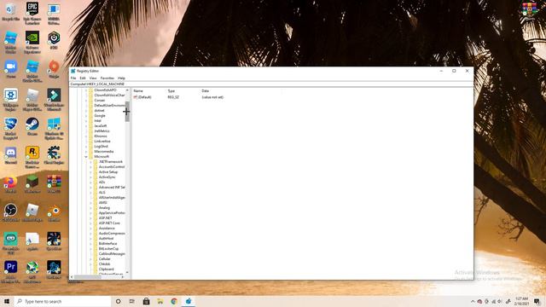This screenshot has width=546, height=307.
Task: Open Google Chrome from the taskbar
Action: [174, 301]
